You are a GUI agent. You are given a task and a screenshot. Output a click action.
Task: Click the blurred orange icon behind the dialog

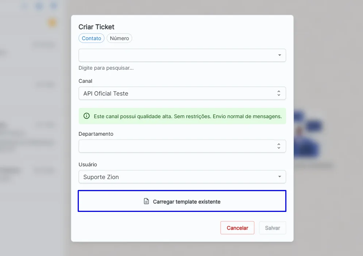click(52, 23)
